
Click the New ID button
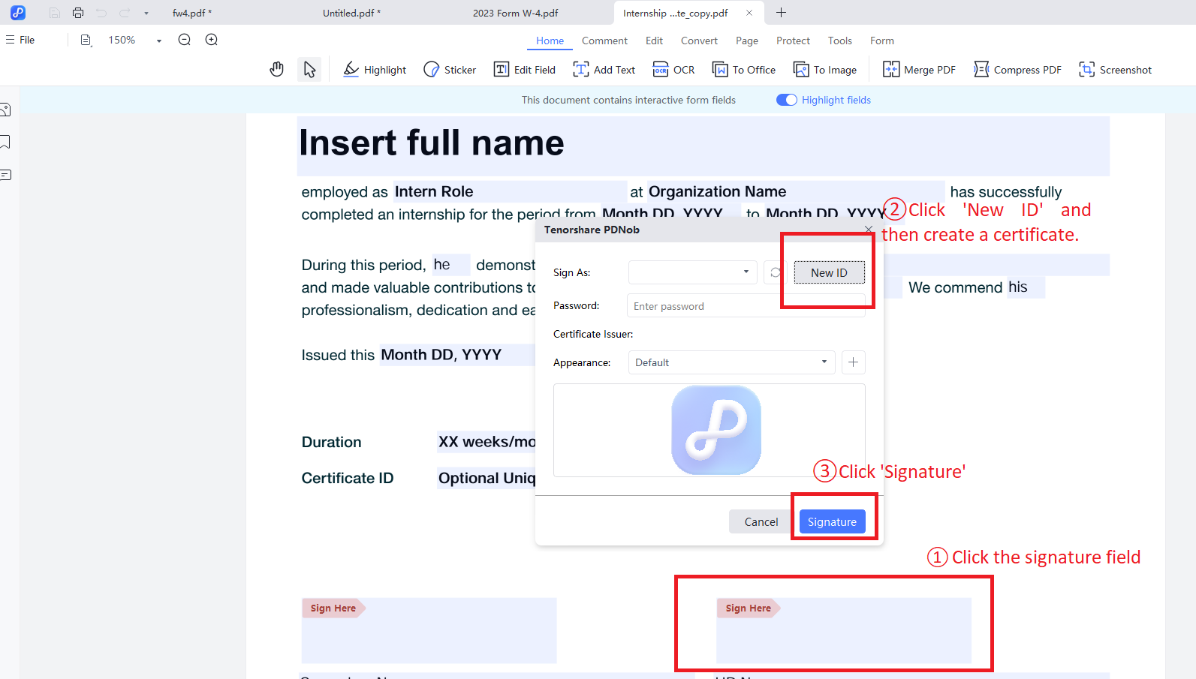click(x=829, y=272)
